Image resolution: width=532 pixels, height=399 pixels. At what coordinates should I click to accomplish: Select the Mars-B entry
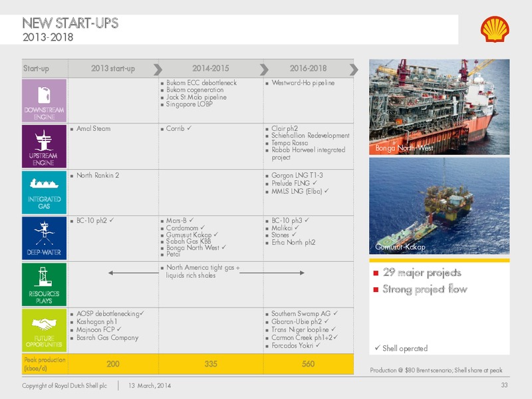coord(176,221)
